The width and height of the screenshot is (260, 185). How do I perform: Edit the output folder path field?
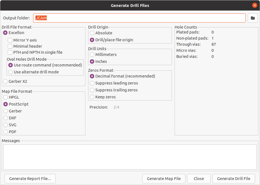[139, 18]
